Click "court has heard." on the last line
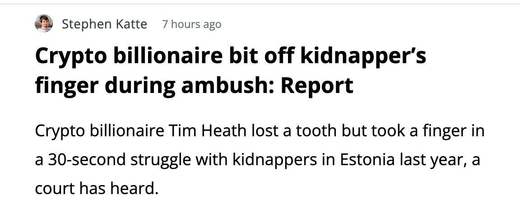520x213 pixels. click(95, 189)
